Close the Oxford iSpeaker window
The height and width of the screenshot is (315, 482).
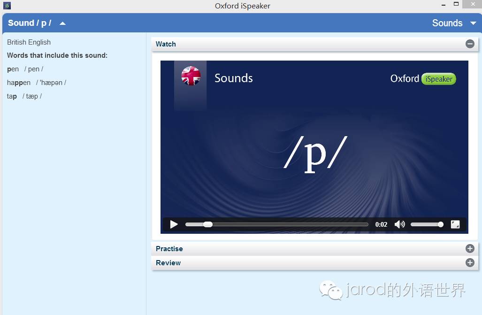pos(473,4)
